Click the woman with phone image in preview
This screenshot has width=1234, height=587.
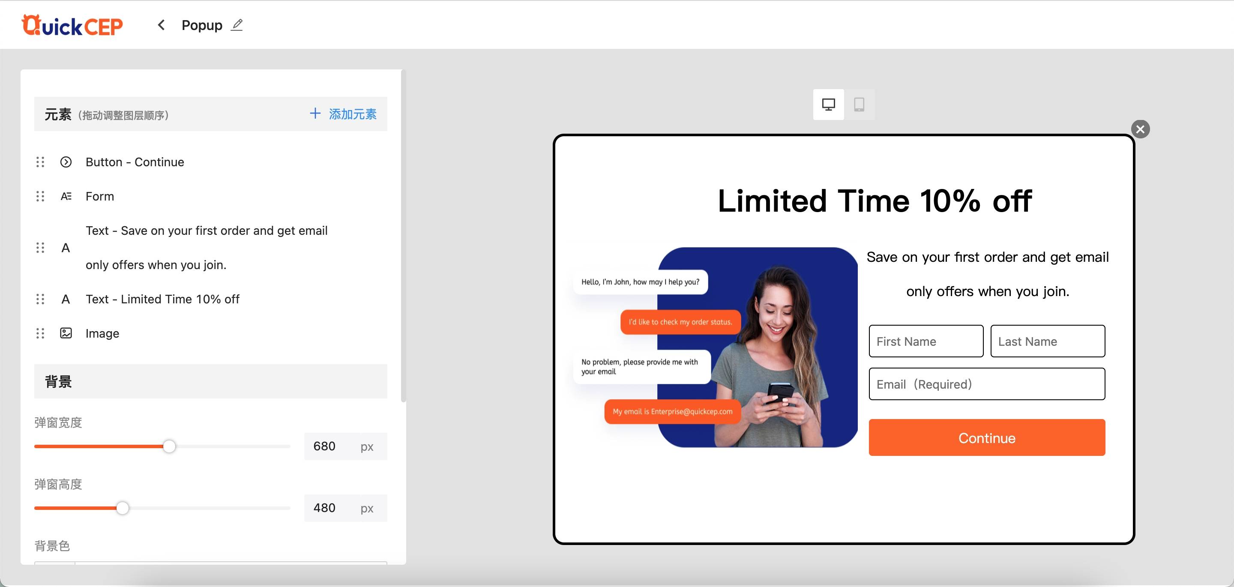click(x=715, y=347)
